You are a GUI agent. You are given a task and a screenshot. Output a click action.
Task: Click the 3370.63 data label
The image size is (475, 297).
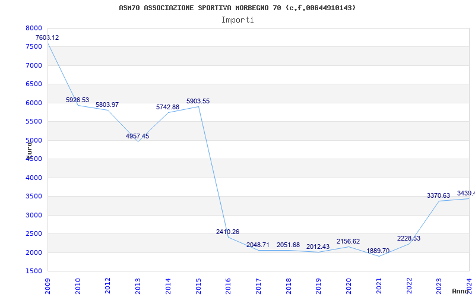coord(438,196)
